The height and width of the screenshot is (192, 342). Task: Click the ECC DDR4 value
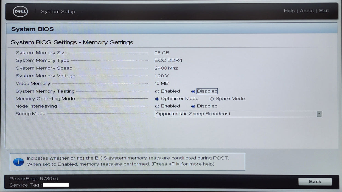click(x=168, y=60)
